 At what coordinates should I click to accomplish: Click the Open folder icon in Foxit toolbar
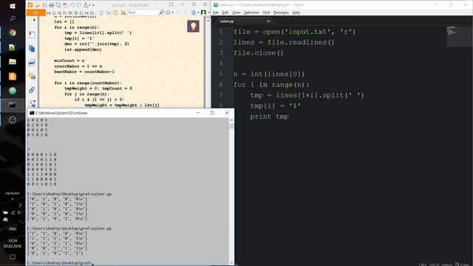[x=38, y=5]
